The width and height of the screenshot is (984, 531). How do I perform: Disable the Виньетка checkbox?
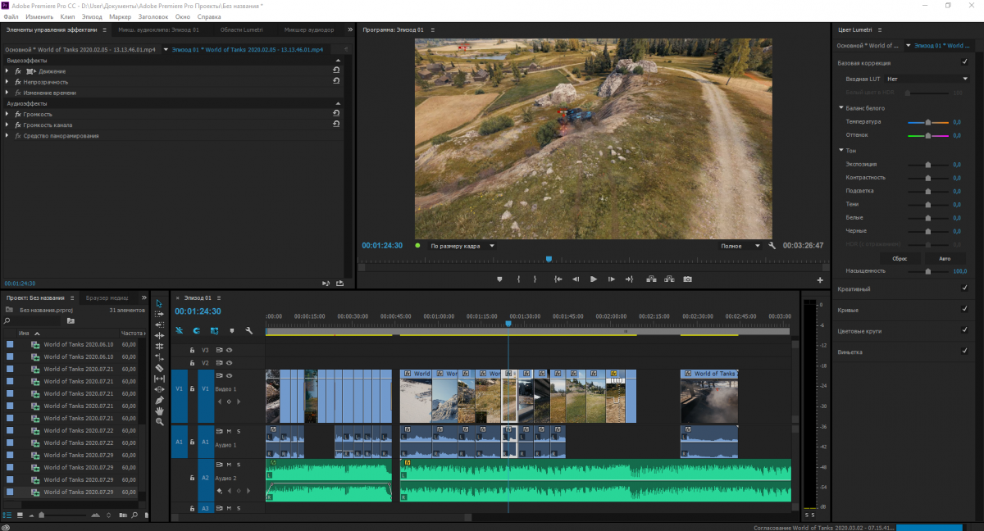coord(964,352)
